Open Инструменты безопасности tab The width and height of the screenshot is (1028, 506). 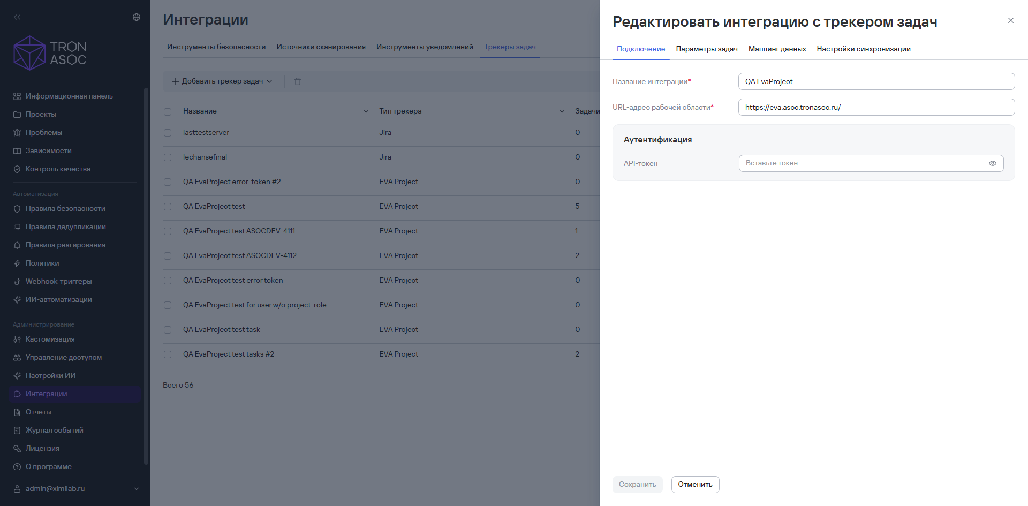point(216,47)
